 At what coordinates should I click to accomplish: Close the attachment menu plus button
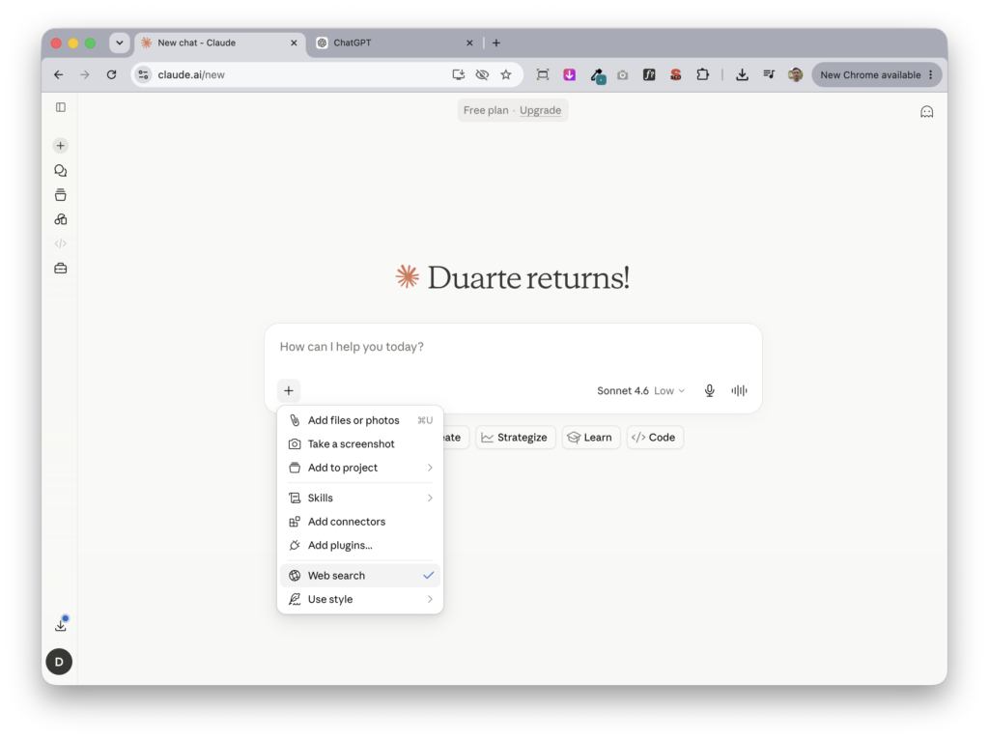[289, 390]
